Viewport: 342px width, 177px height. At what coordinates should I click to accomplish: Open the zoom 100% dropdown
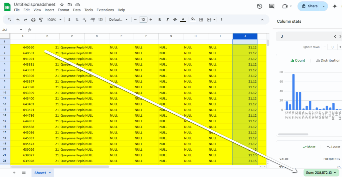54,20
